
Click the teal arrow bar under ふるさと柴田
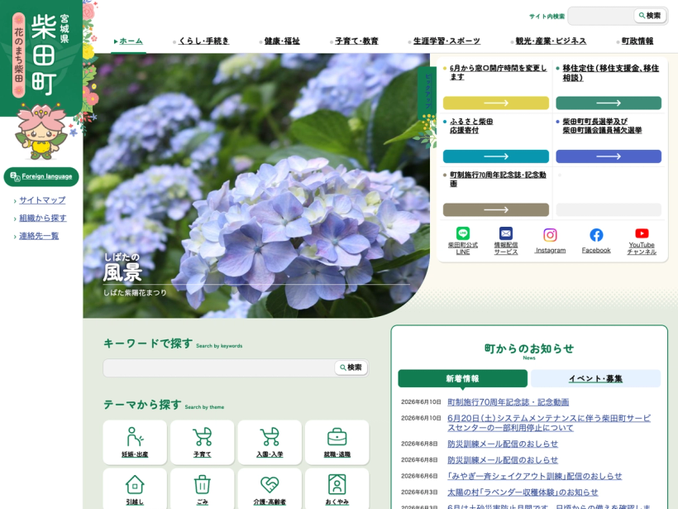click(496, 156)
